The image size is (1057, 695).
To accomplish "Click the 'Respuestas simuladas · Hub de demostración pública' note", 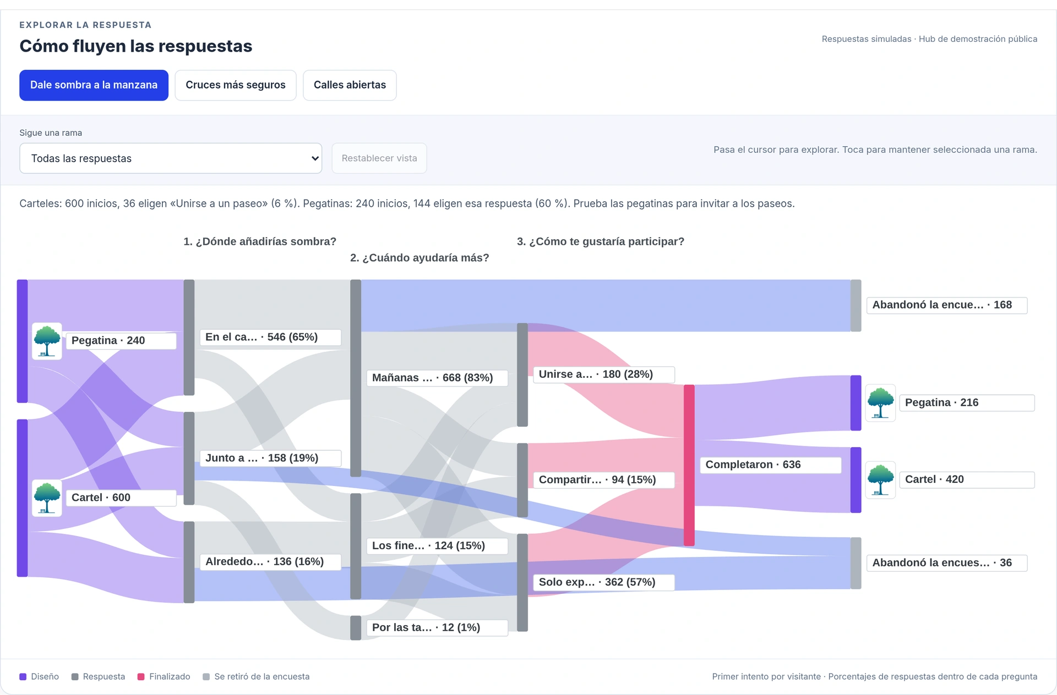I will click(x=929, y=39).
